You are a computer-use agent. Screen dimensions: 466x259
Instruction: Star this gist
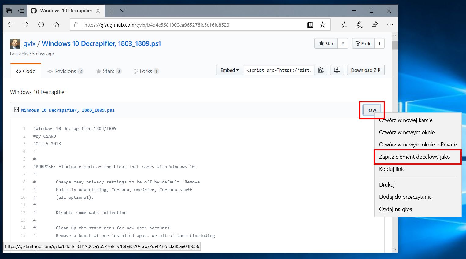point(326,43)
